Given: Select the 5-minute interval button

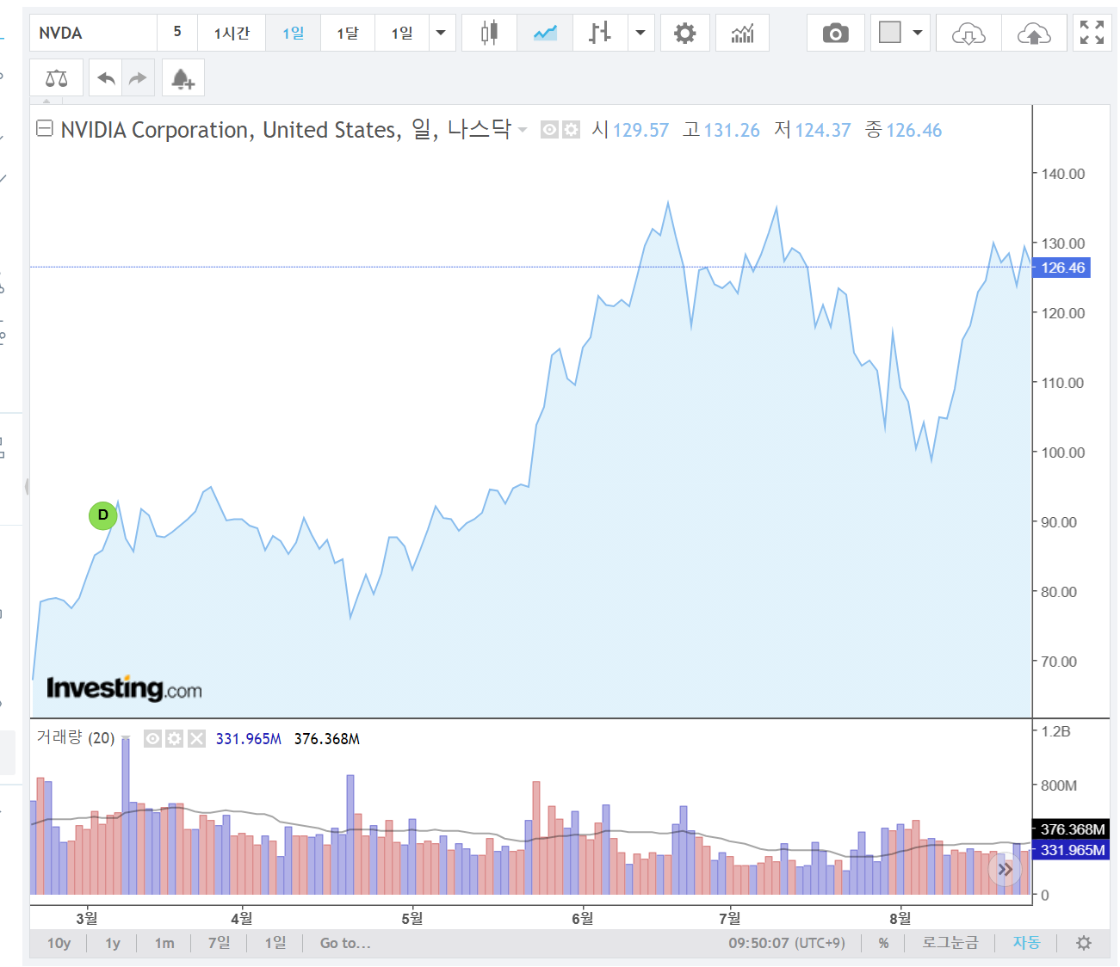Looking at the screenshot, I should 177,33.
